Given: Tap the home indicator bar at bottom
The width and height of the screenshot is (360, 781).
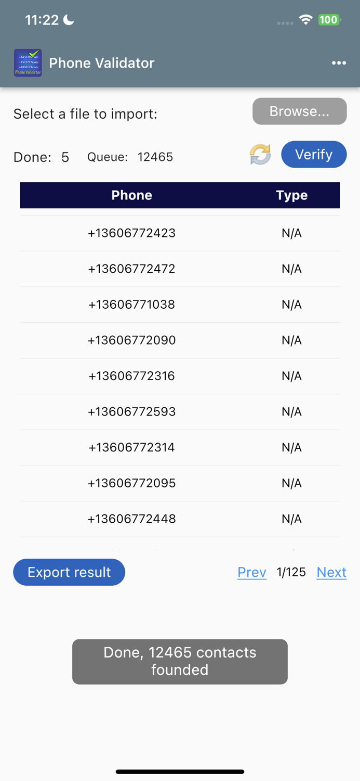Looking at the screenshot, I should click(180, 771).
